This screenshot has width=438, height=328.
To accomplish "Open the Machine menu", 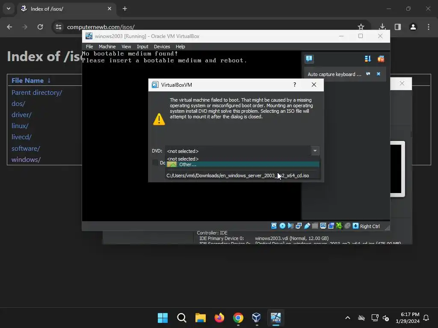I will 107,47.
